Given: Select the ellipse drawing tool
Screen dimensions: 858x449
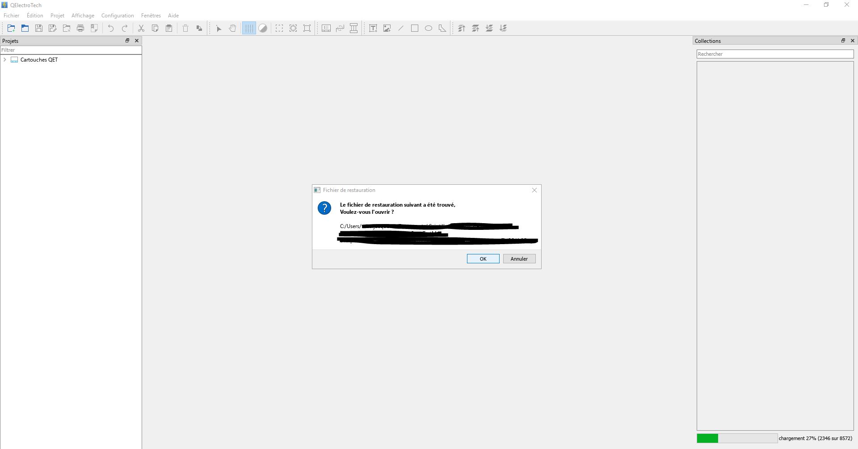Looking at the screenshot, I should [429, 28].
